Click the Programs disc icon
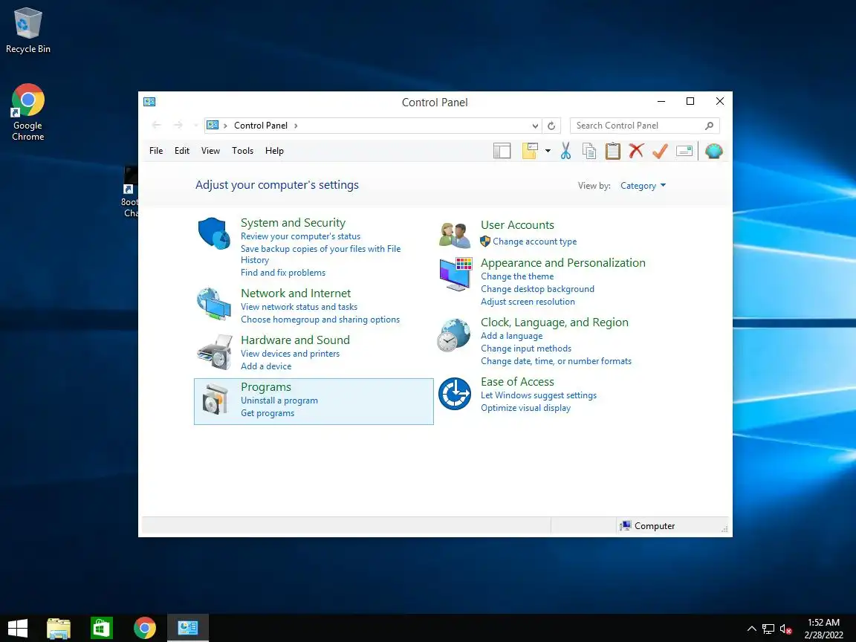Viewport: 856px width, 642px height. [x=215, y=399]
